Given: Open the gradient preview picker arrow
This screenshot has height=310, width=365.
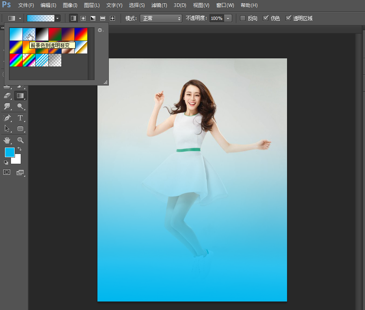Looking at the screenshot, I should (57, 18).
